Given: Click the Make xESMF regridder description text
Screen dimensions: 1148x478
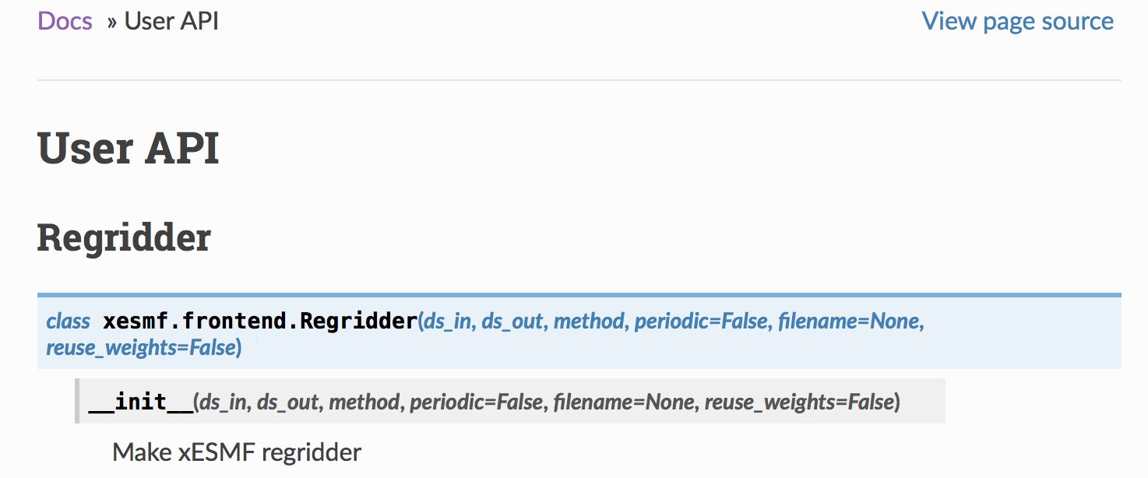Looking at the screenshot, I should [x=237, y=452].
